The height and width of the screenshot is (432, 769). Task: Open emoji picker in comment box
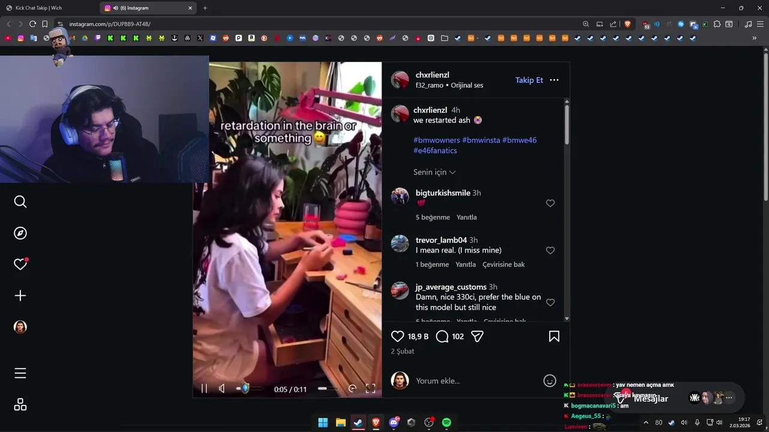point(550,380)
